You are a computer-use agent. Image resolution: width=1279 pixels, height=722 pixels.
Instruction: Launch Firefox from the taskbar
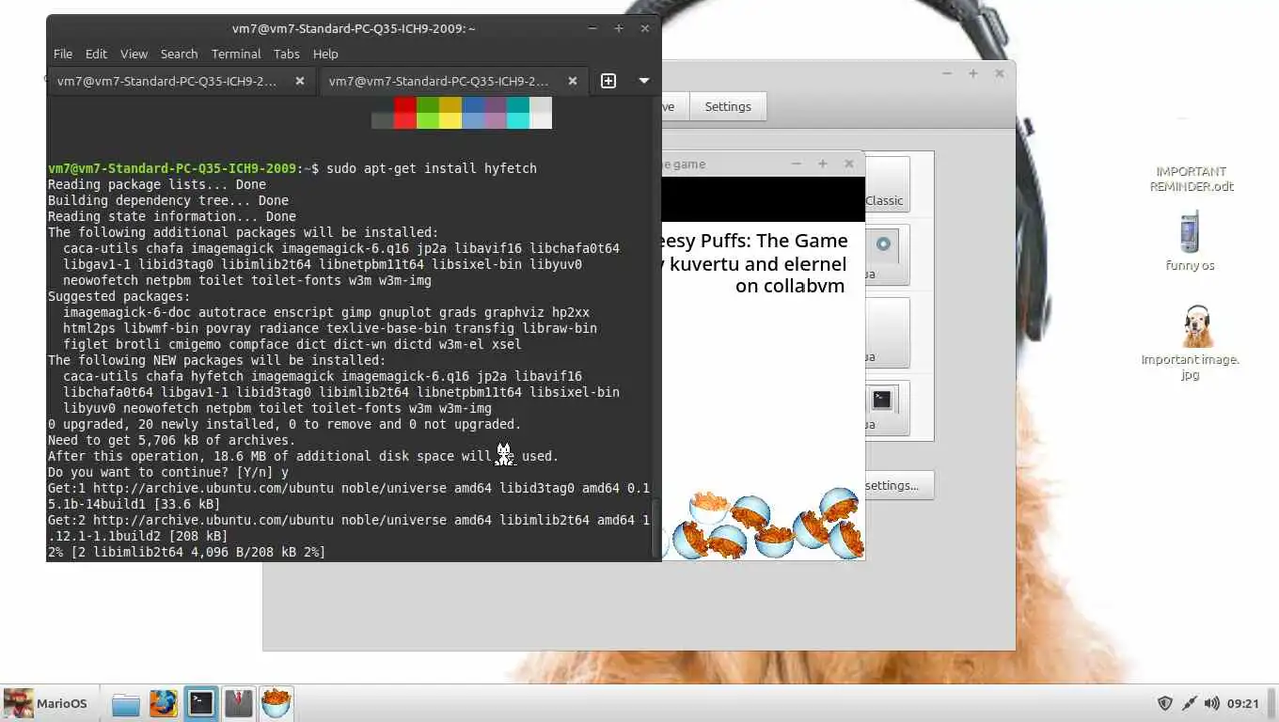pos(163,703)
